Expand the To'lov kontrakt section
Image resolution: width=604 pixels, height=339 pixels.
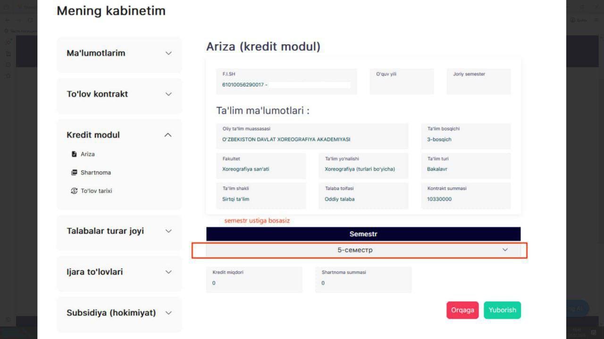(168, 94)
